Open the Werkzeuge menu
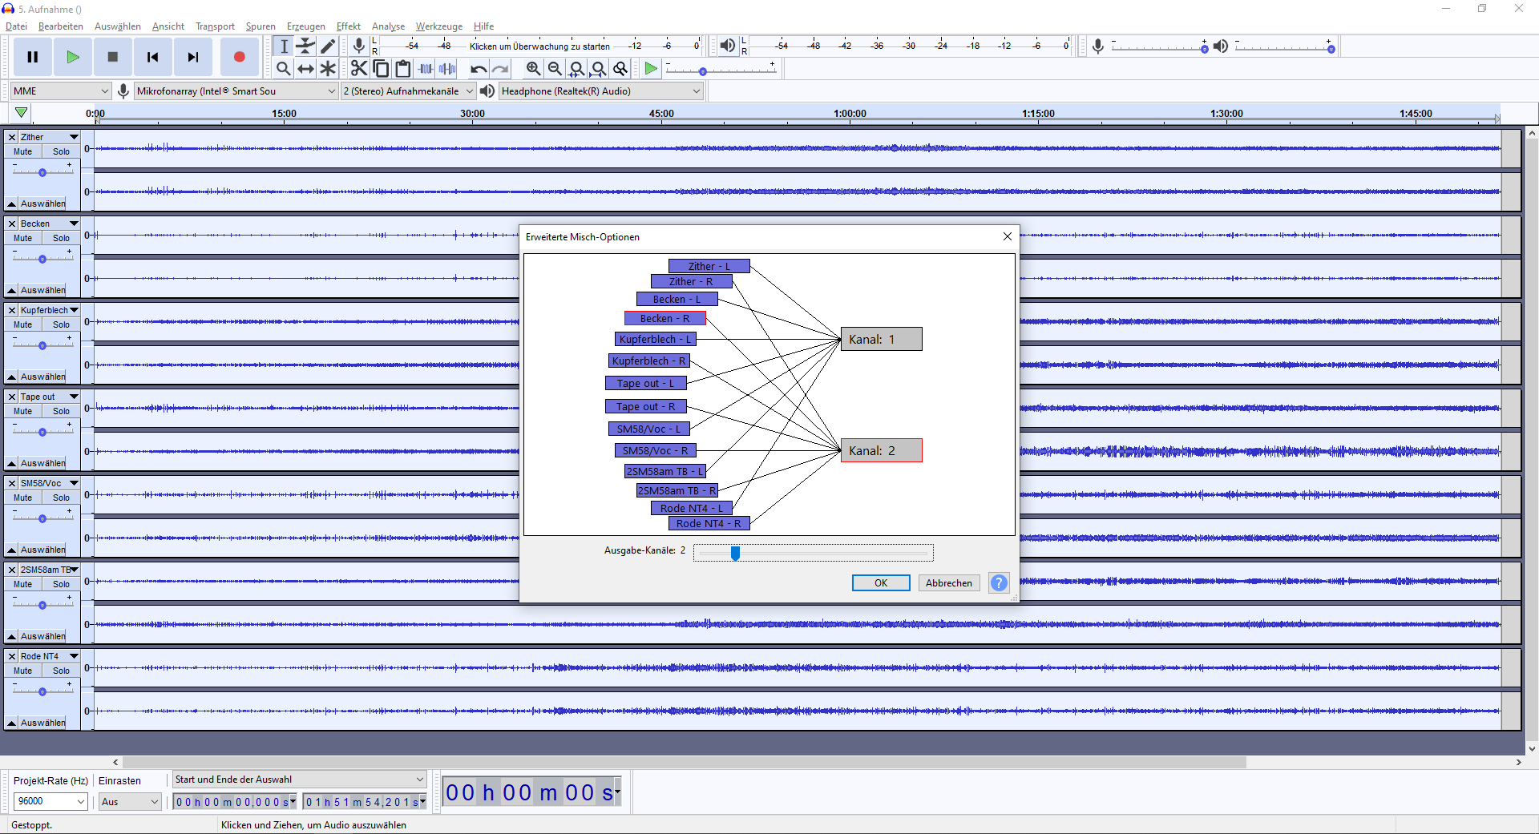 click(438, 26)
